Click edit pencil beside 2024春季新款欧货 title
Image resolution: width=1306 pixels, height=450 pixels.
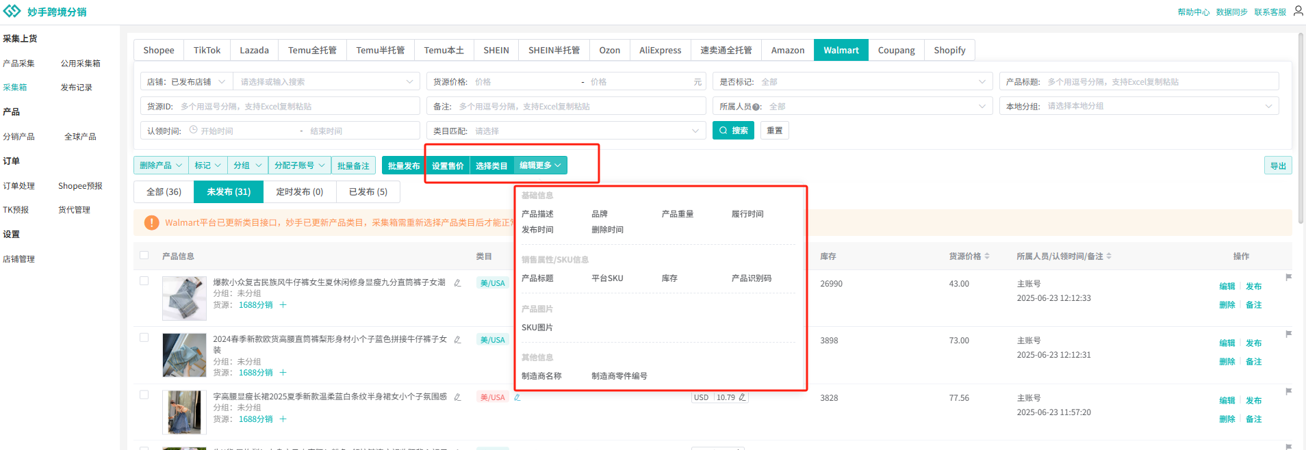[457, 339]
